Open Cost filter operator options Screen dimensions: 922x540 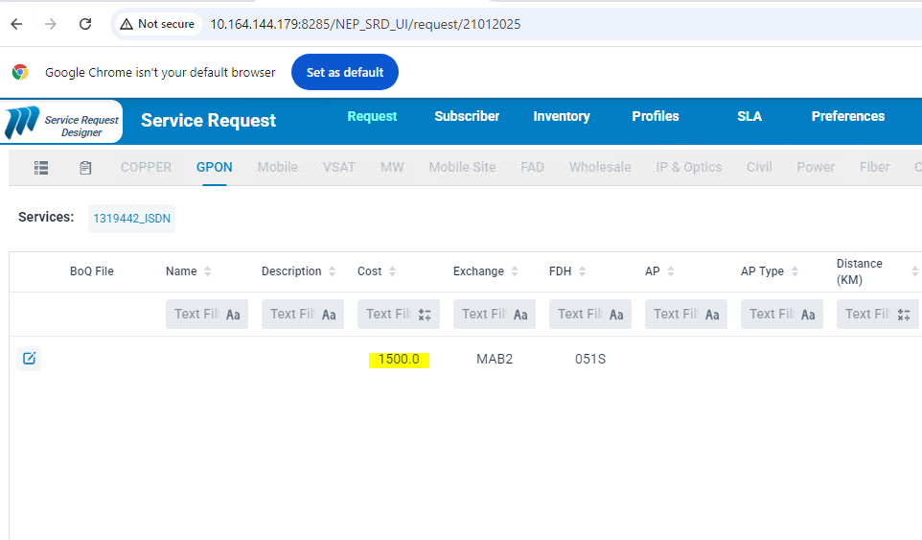click(425, 315)
